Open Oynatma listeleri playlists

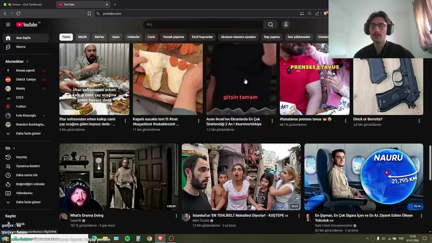[26, 166]
